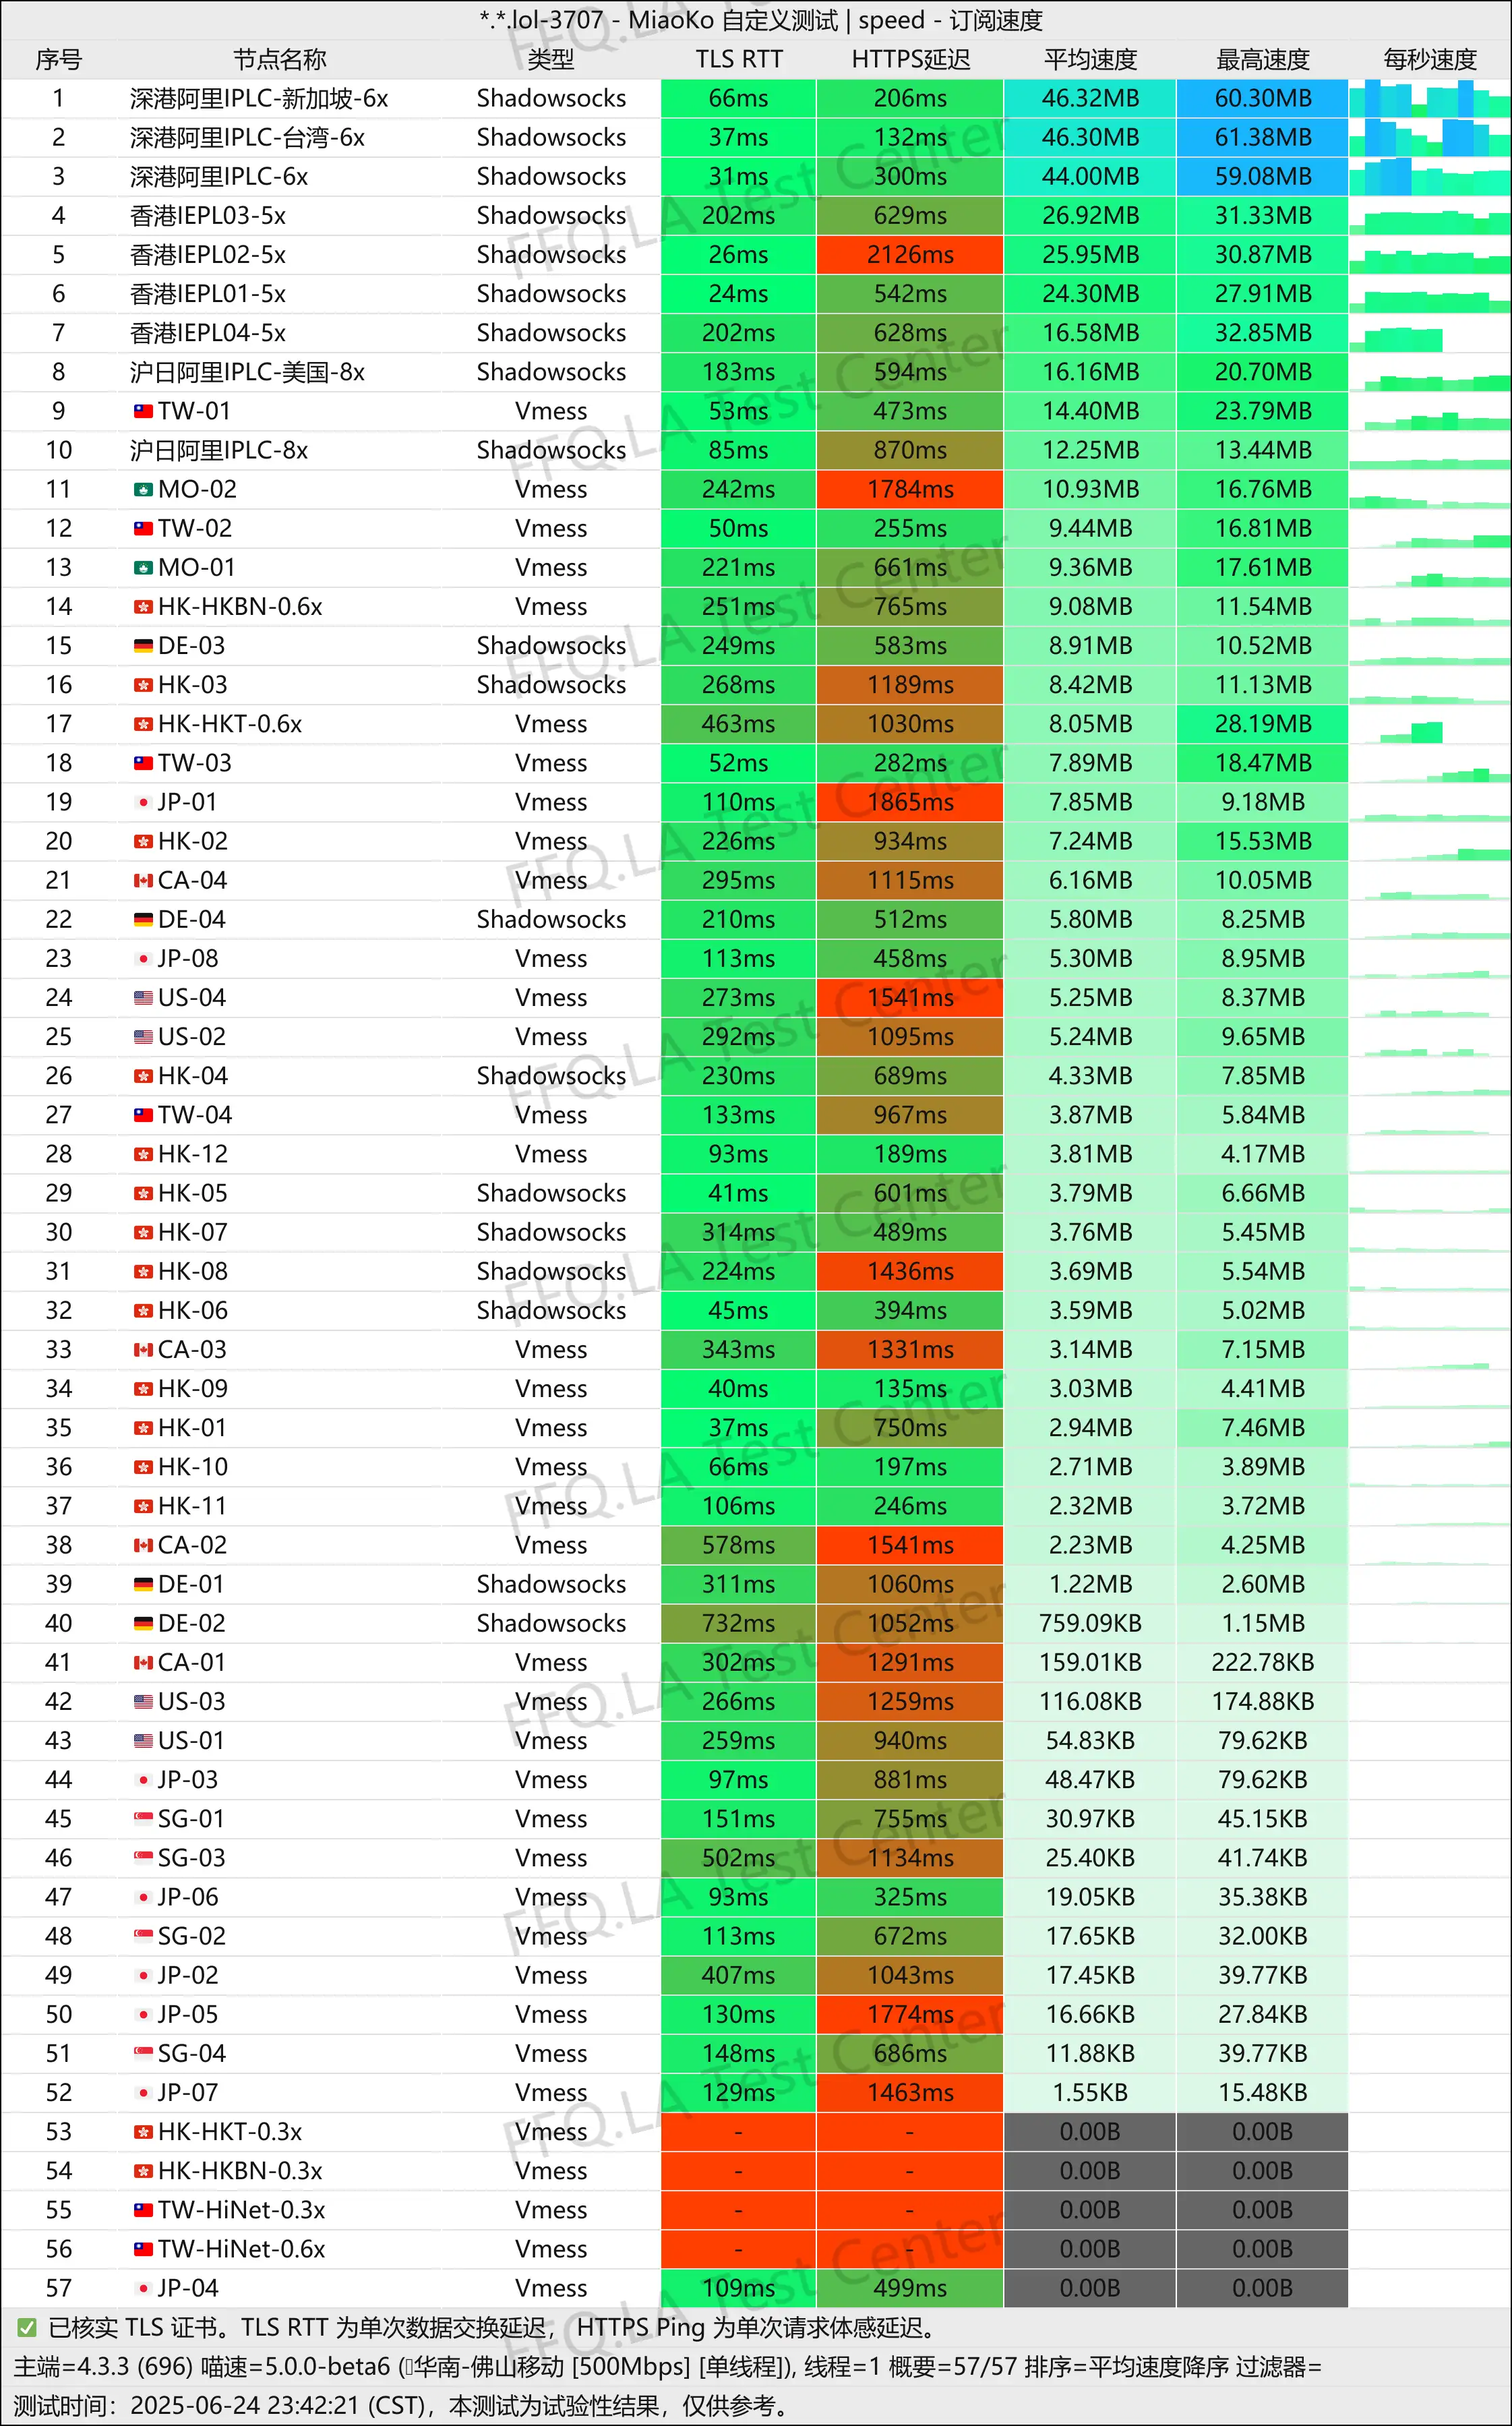Click the 类型 column header
The width and height of the screenshot is (1512, 2426).
click(551, 60)
